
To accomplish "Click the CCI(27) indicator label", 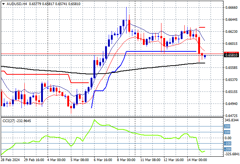I will (x=9, y=121).
